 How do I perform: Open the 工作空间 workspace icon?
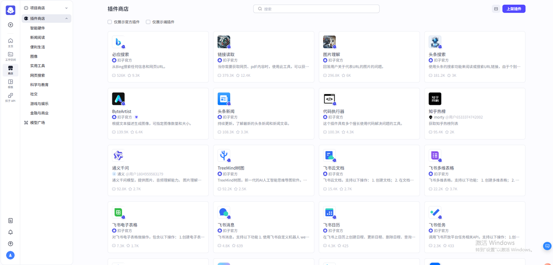(10, 56)
